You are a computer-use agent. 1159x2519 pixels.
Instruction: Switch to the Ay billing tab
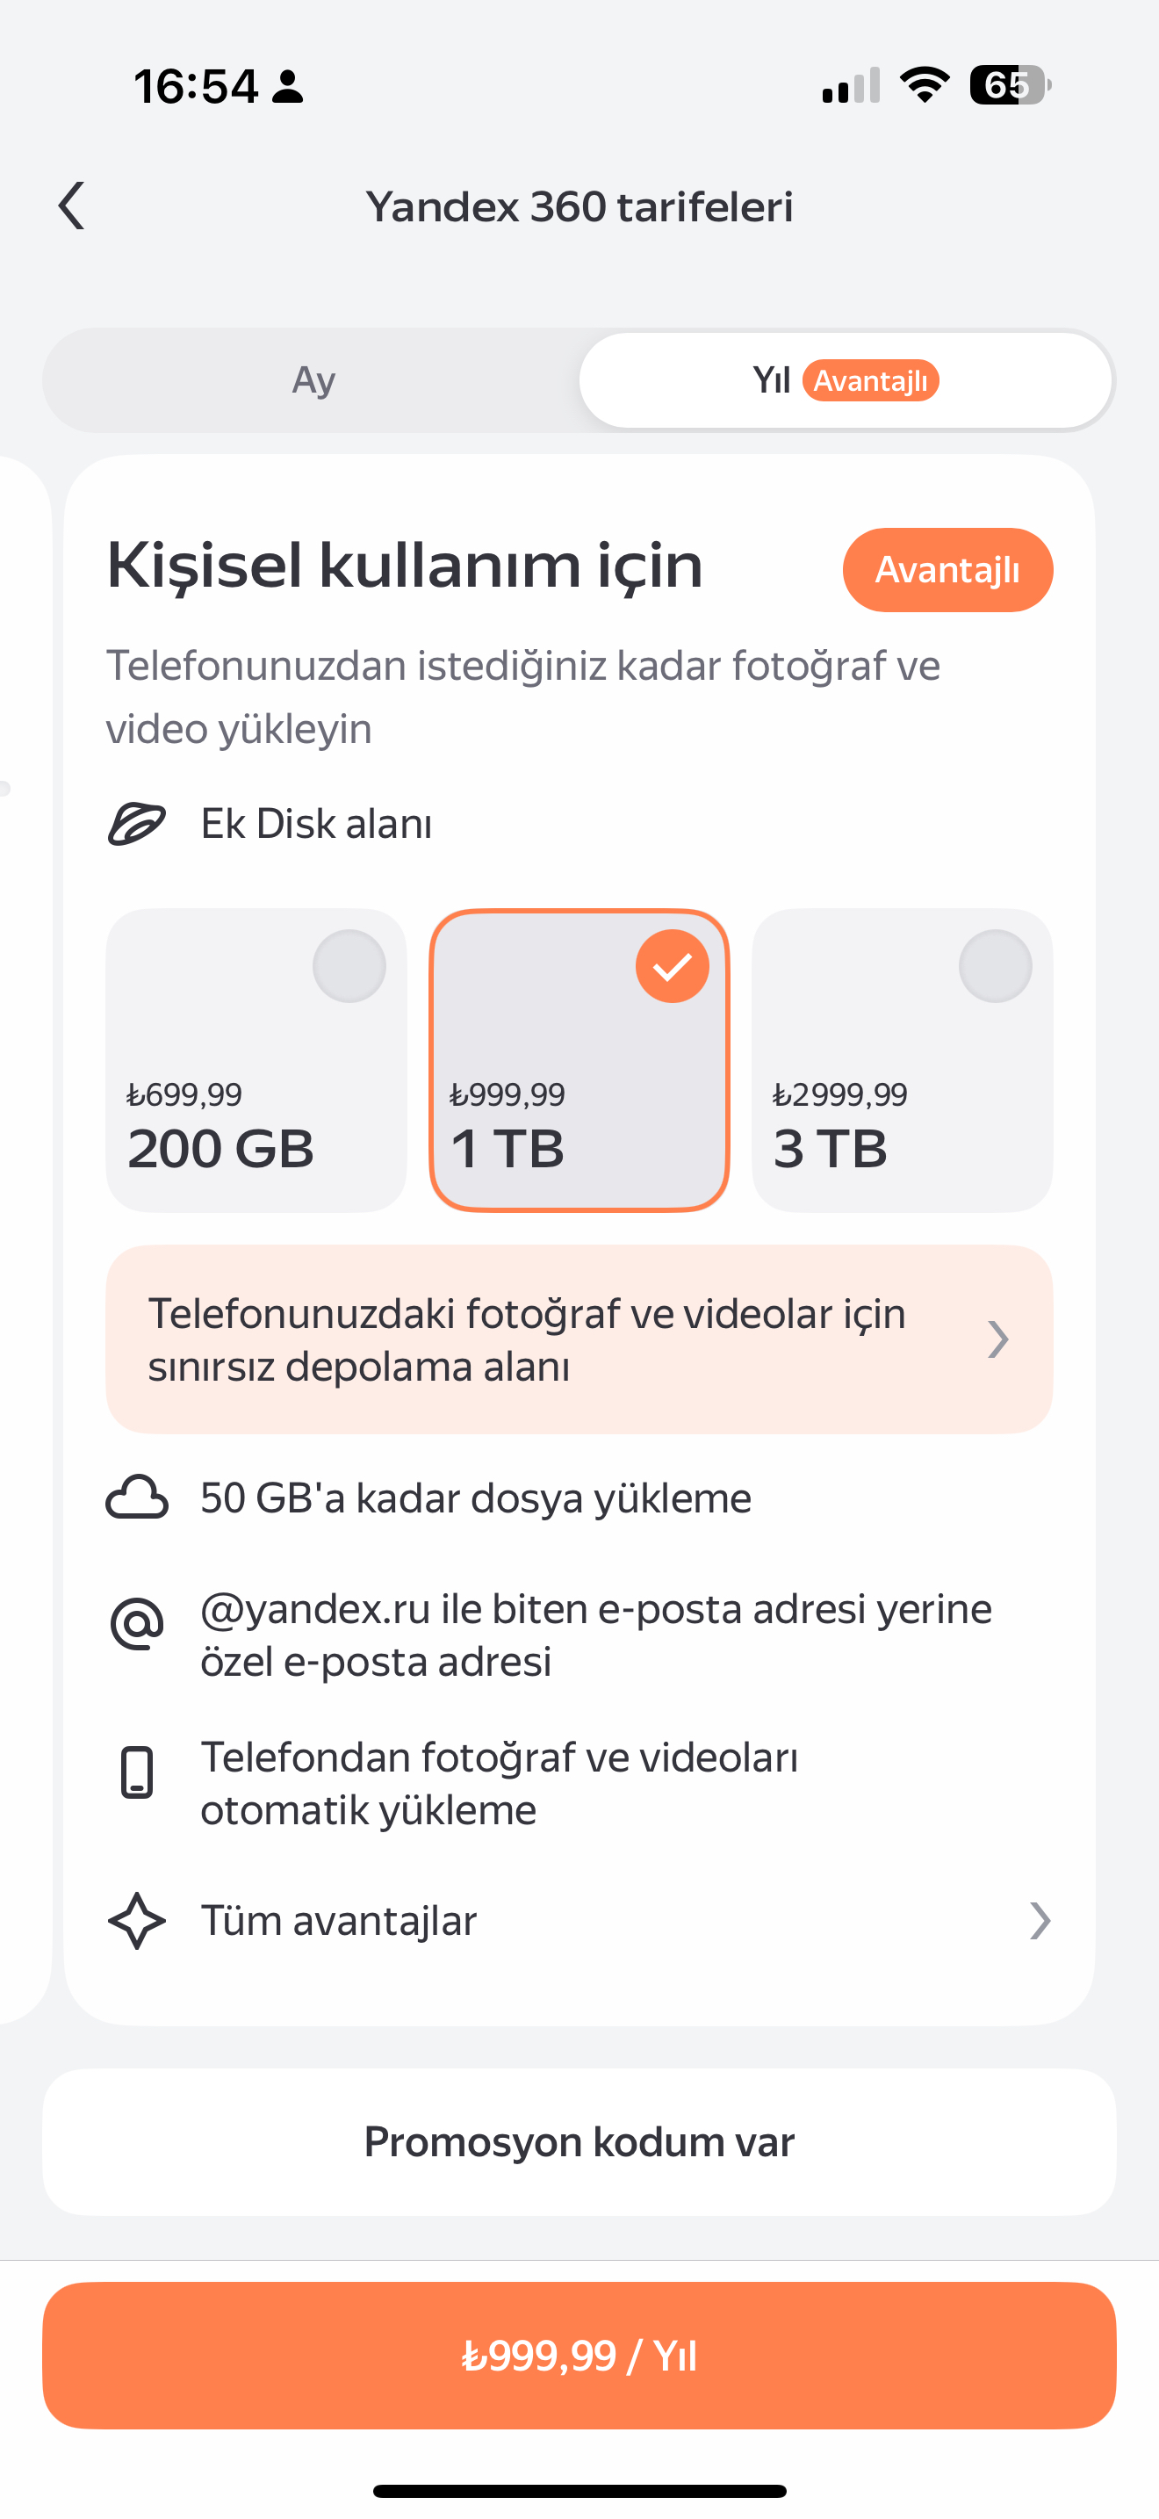(313, 380)
